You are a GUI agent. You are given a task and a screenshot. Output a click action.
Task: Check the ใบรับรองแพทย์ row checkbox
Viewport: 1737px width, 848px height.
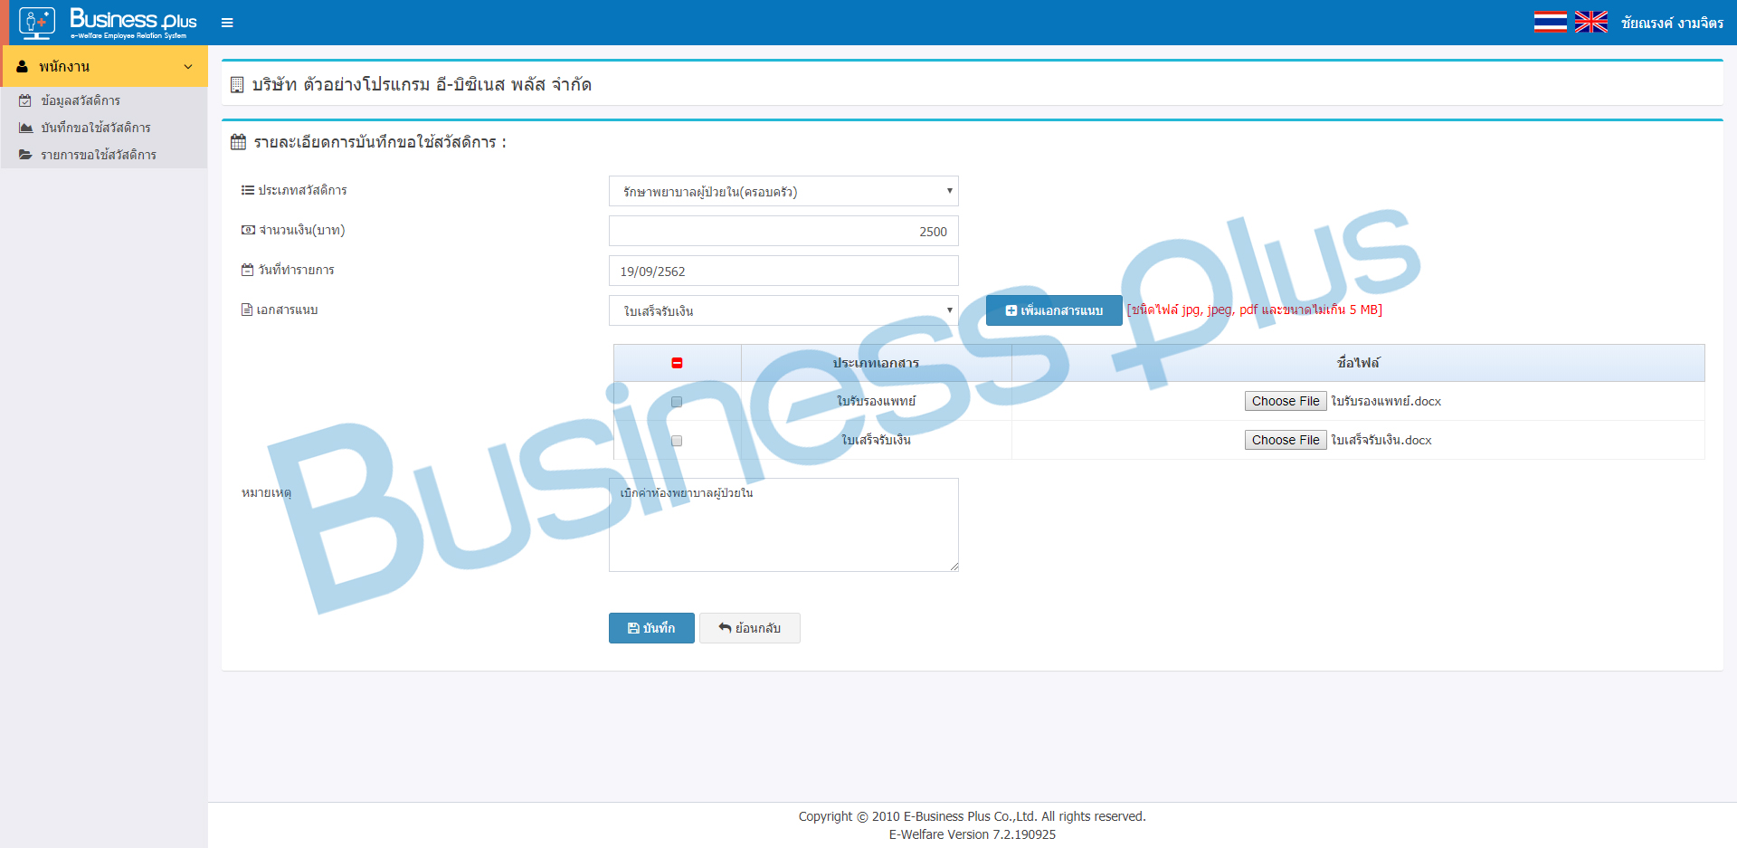tap(677, 402)
